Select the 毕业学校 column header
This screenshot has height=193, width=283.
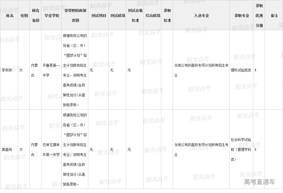pos(52,16)
